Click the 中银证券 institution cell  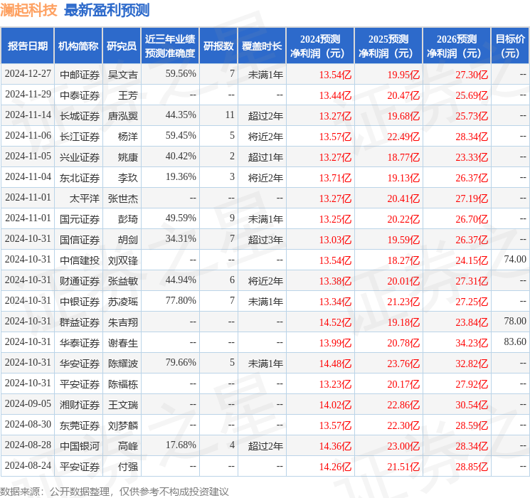coord(80,301)
